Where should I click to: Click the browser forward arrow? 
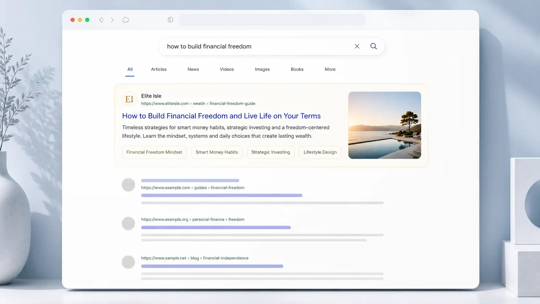point(112,20)
